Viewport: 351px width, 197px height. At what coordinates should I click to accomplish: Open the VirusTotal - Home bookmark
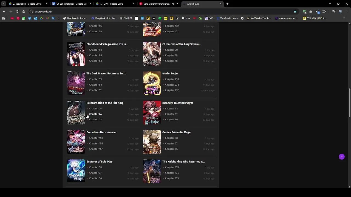coord(227,18)
